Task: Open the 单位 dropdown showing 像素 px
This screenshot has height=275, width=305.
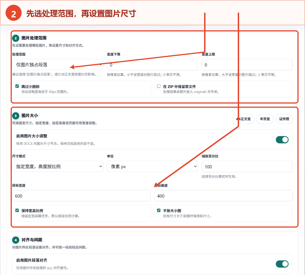Action: (152, 166)
